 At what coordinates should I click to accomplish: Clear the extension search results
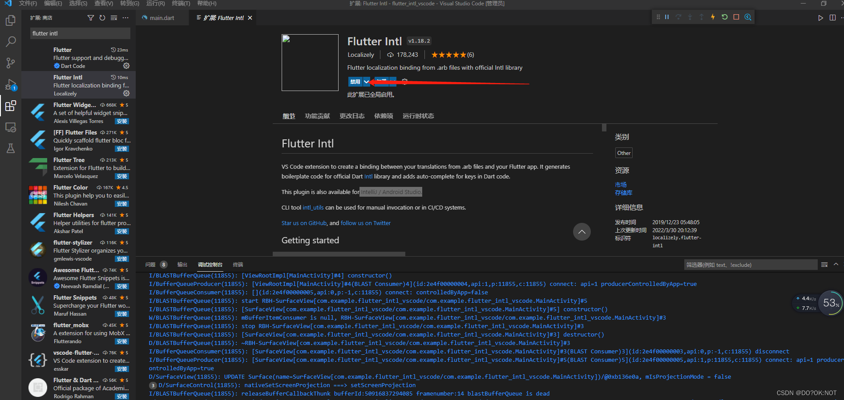114,18
